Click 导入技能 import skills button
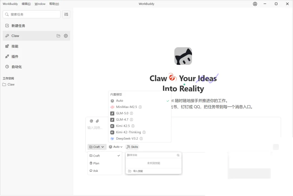Viewport: 293px width, 196px height. pos(154,171)
